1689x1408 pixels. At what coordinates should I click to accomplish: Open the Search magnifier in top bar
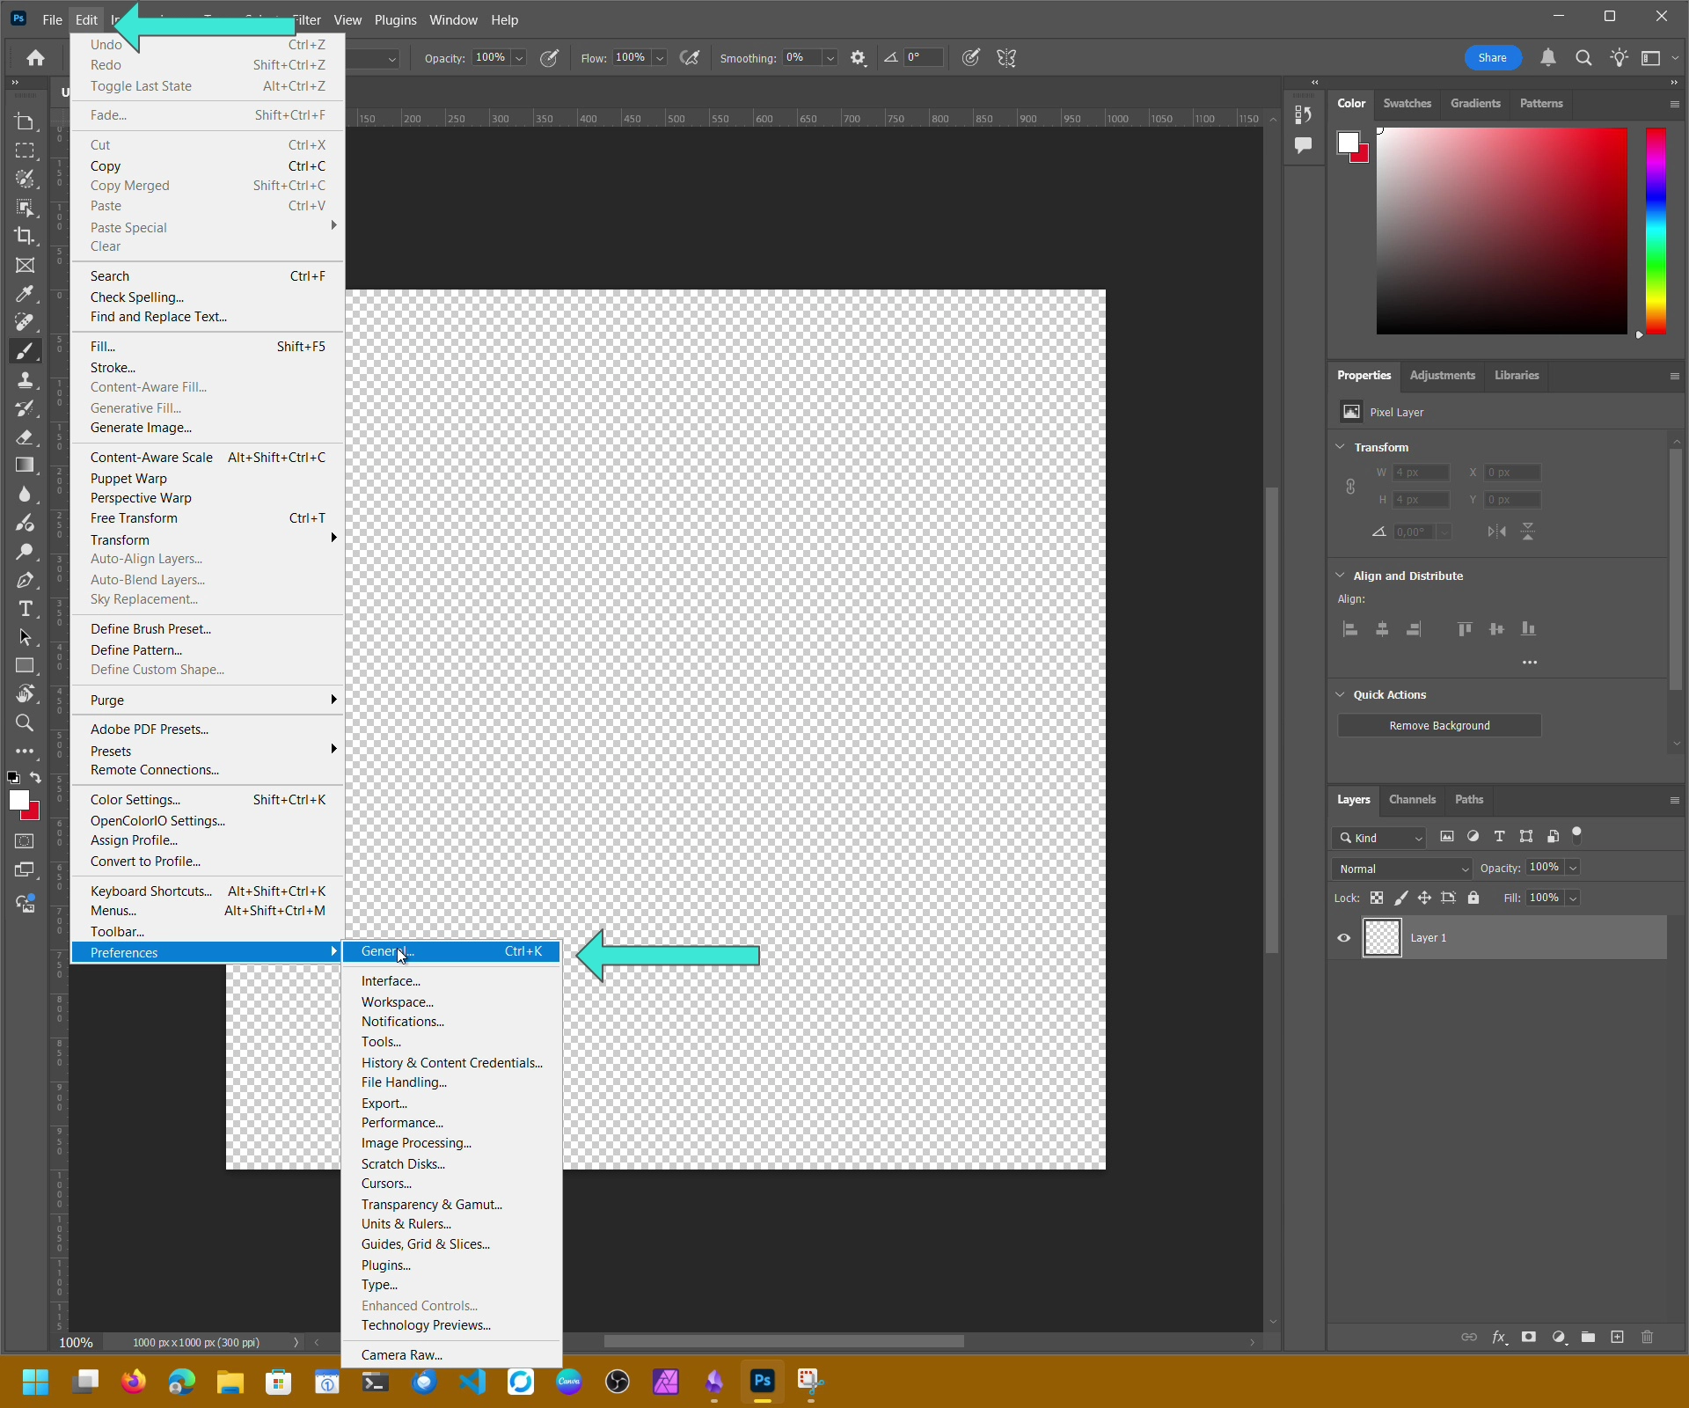click(x=1583, y=58)
